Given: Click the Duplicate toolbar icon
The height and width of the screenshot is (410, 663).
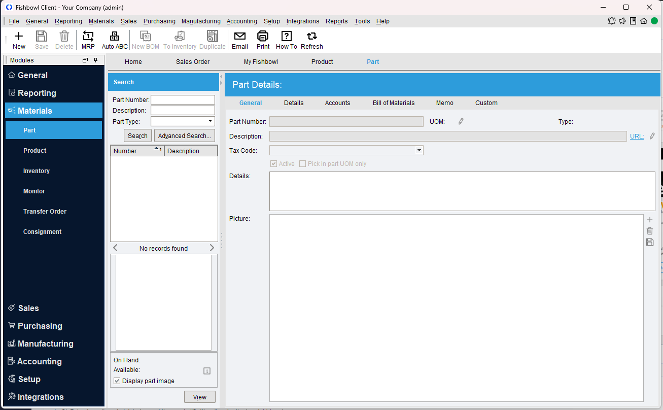Looking at the screenshot, I should pos(212,40).
